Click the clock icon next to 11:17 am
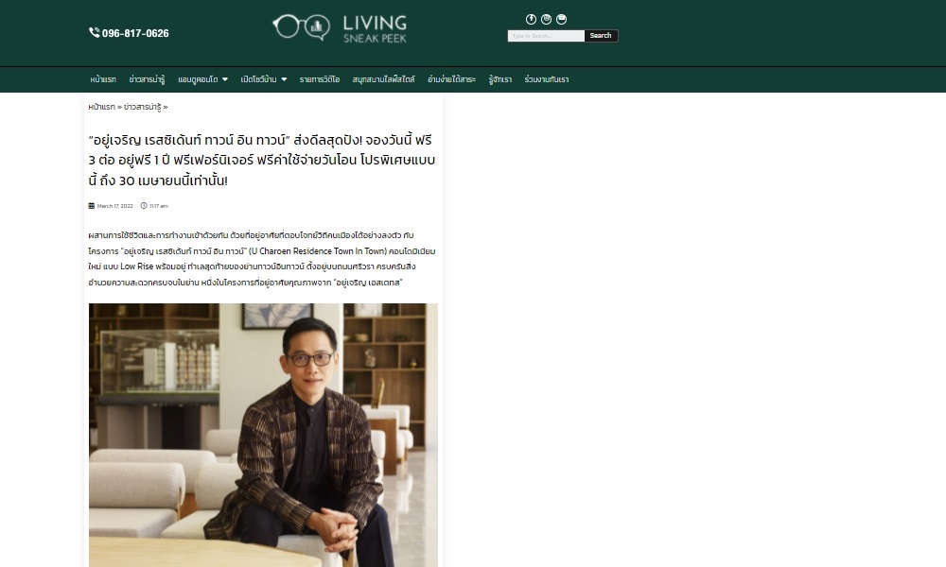Screen dimensions: 946x567 pyautogui.click(x=144, y=206)
